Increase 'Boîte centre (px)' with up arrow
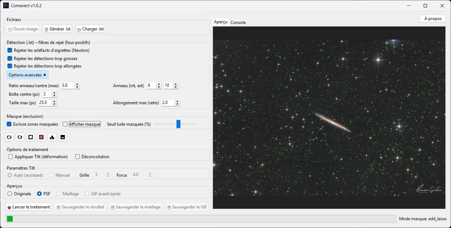 (x=54, y=93)
